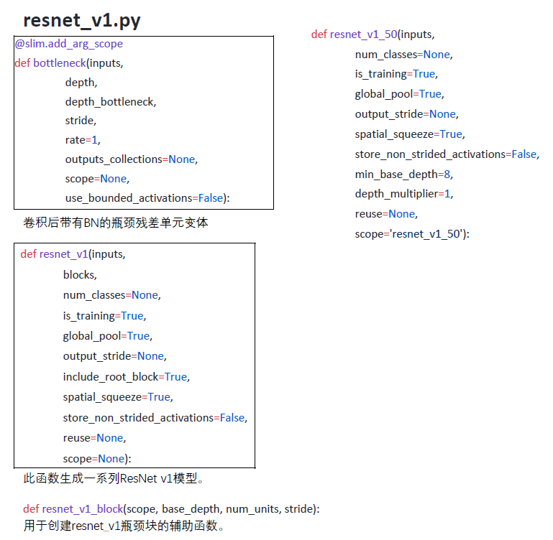Screen dimensions: 553x540
Task: Click 'global_pool=True,' in resnet_v1 box
Action: point(108,336)
